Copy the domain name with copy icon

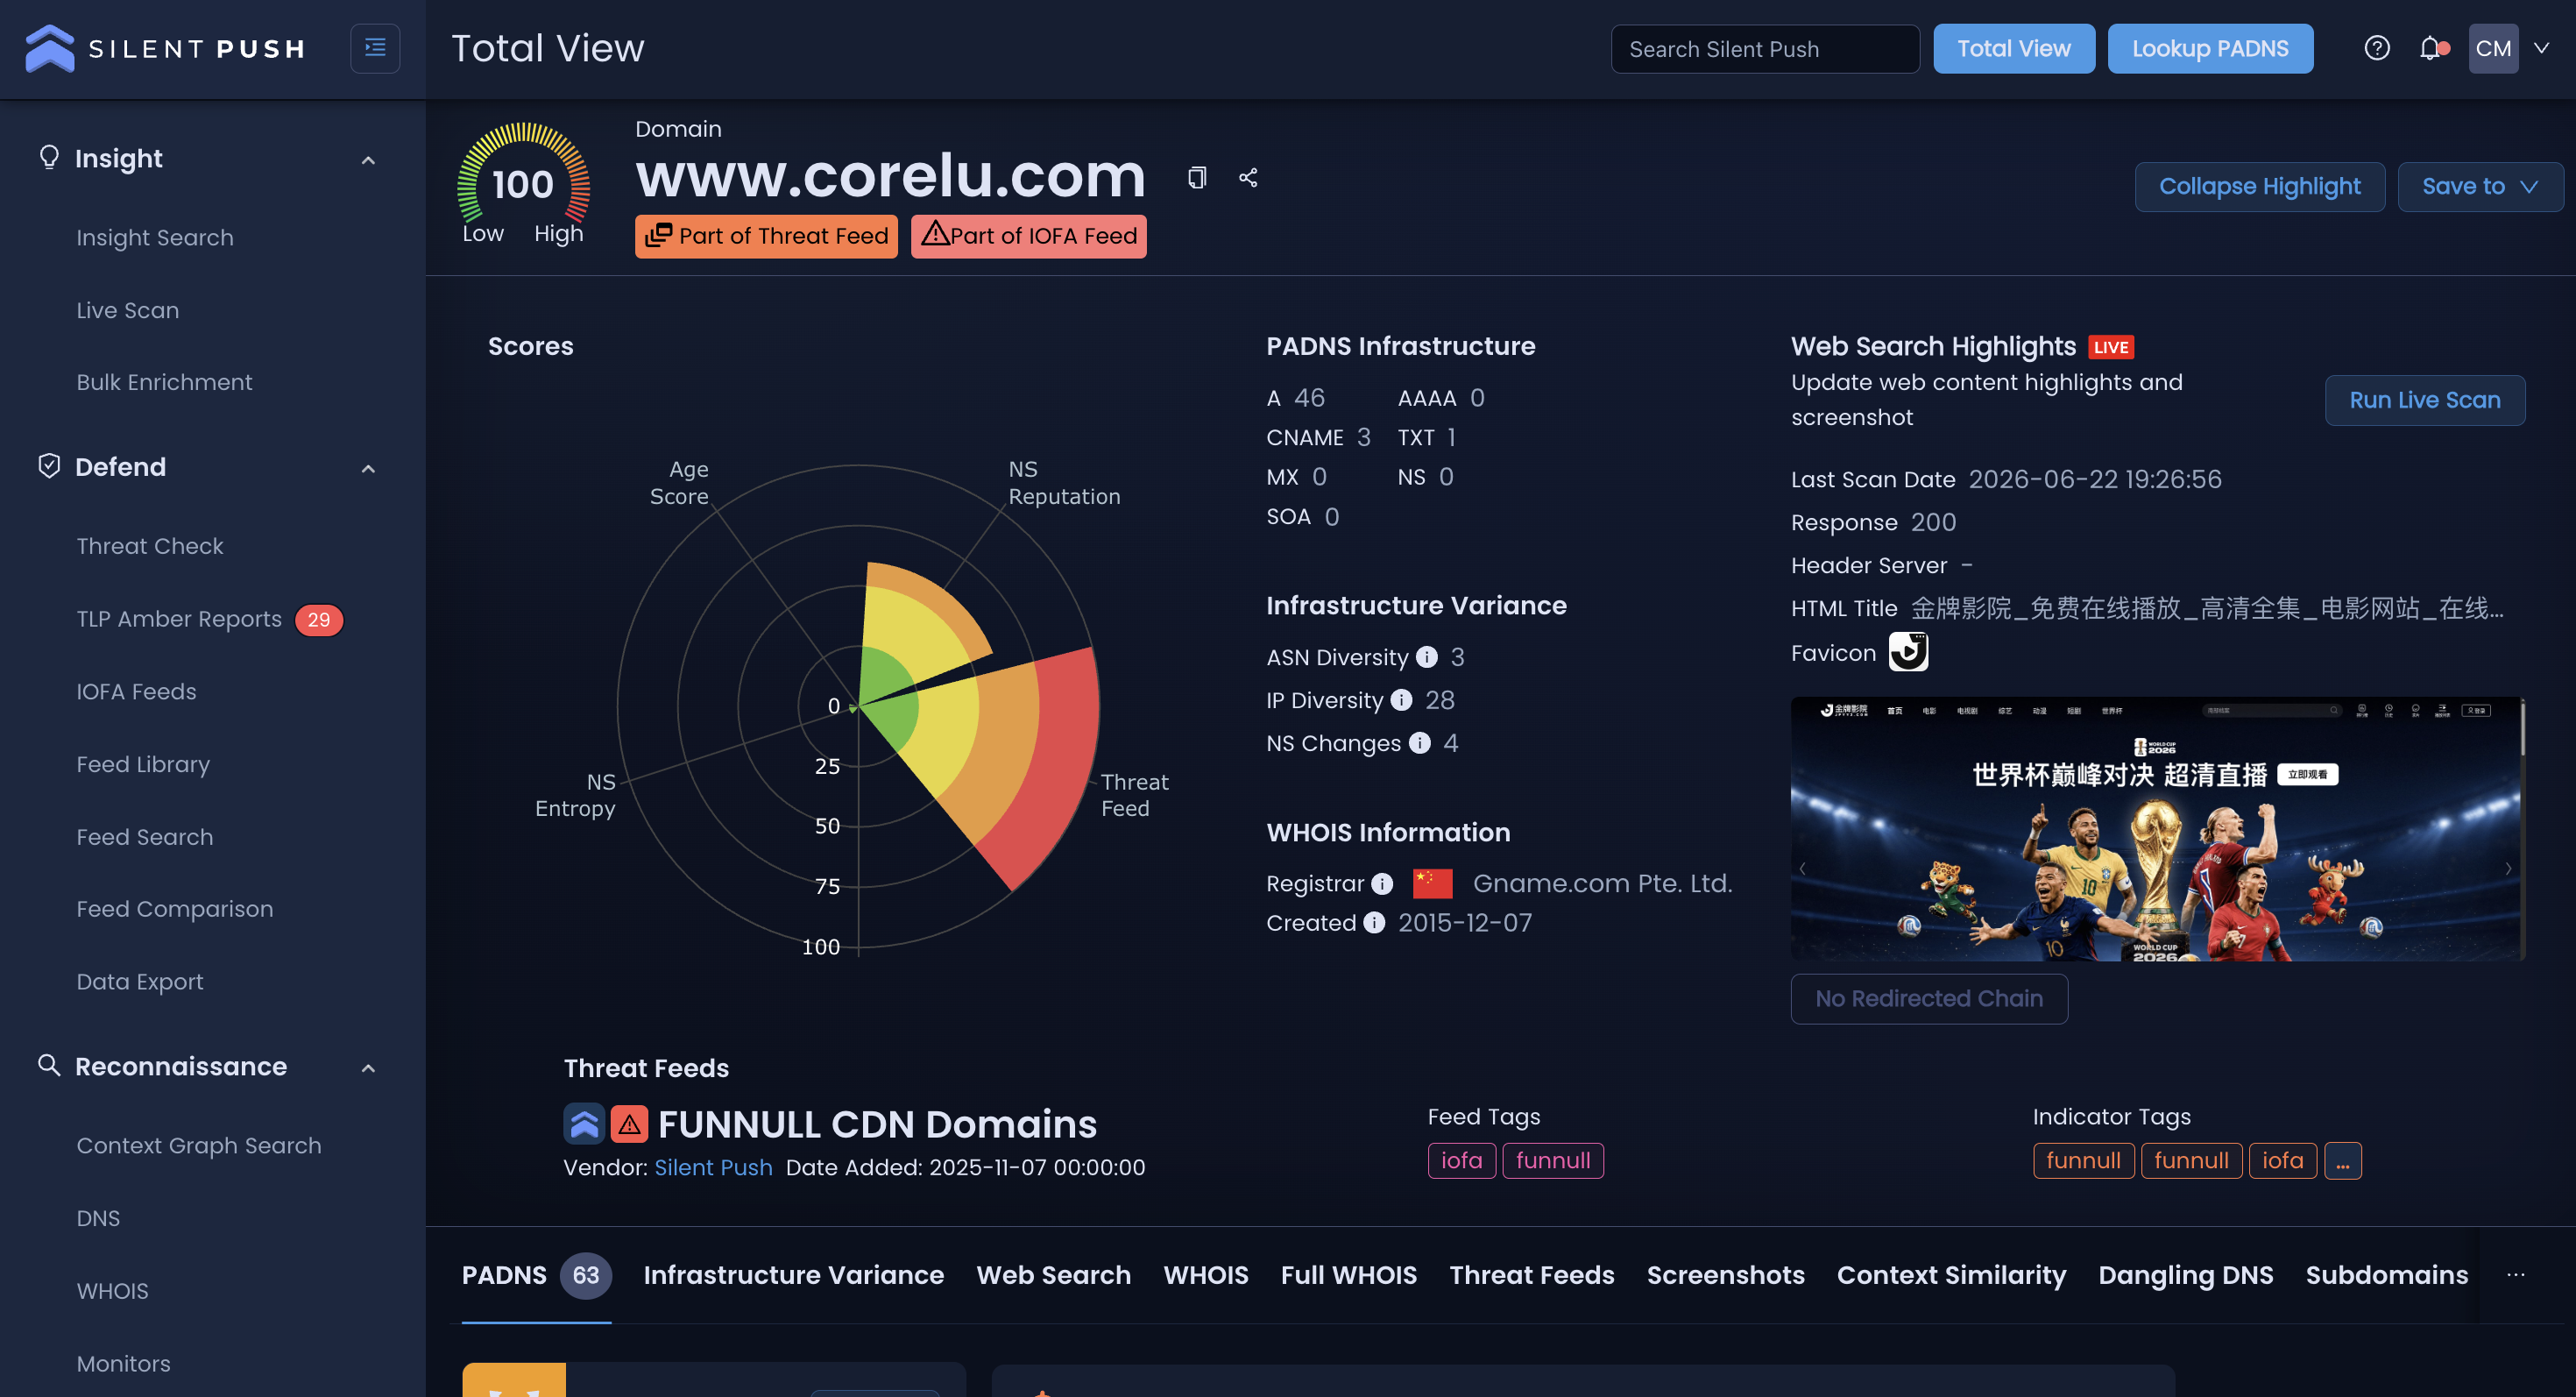pyautogui.click(x=1197, y=178)
